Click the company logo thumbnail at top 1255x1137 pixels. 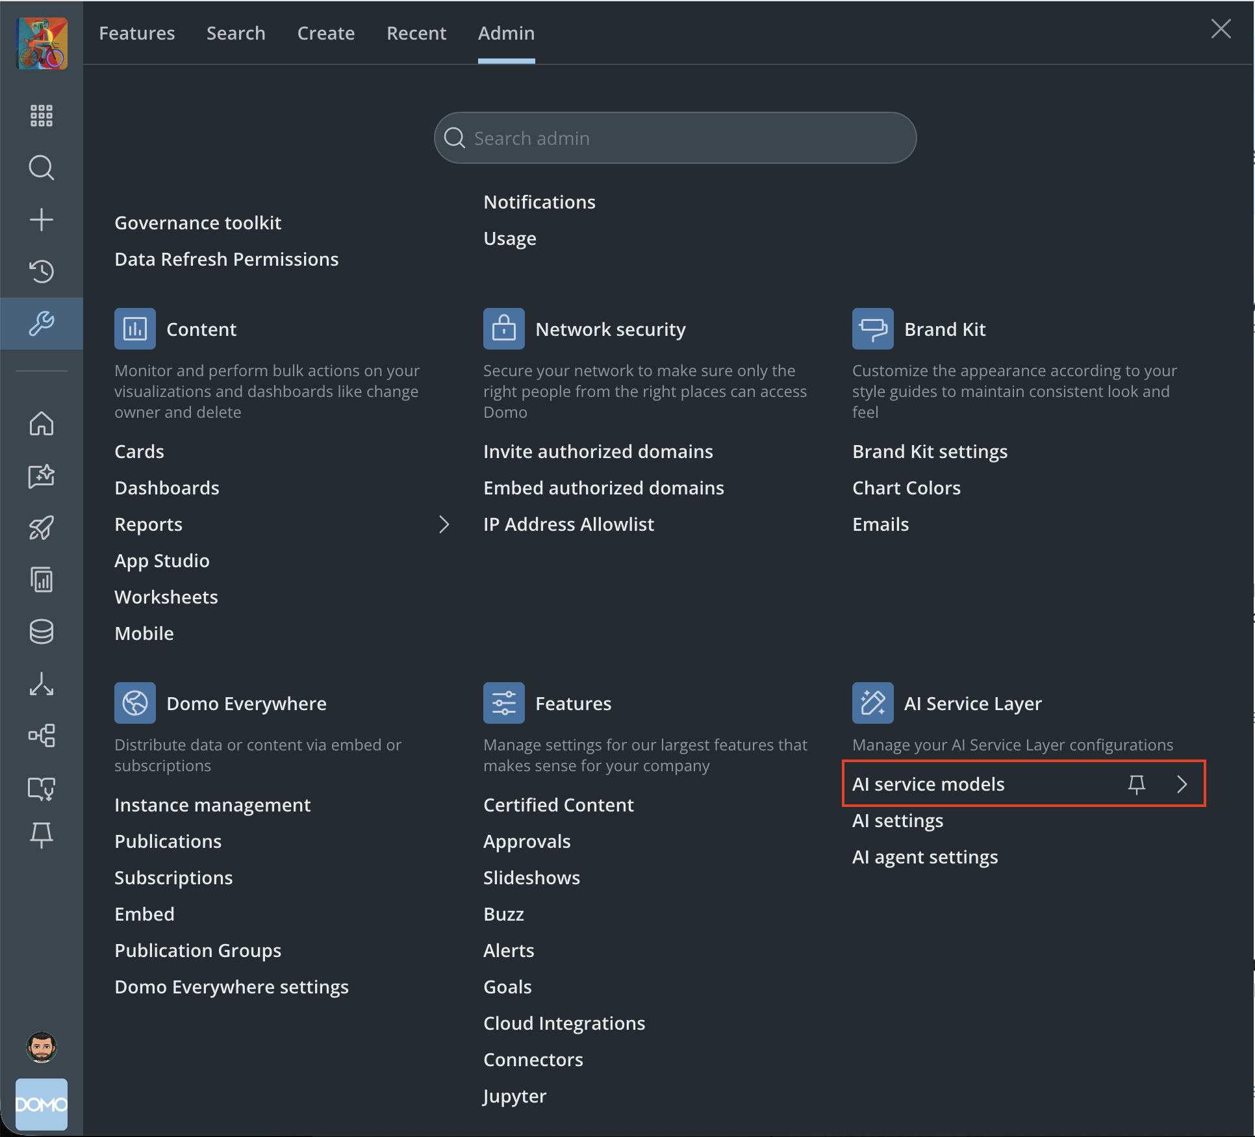click(42, 44)
